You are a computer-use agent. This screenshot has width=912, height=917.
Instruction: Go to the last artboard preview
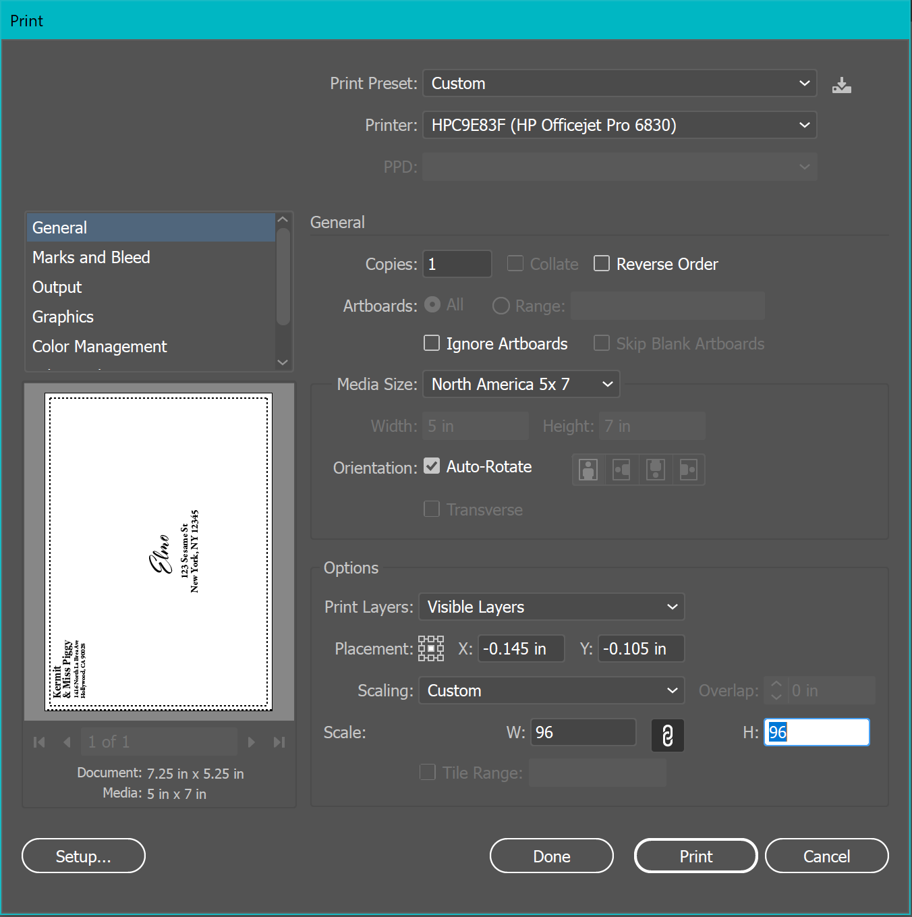279,742
